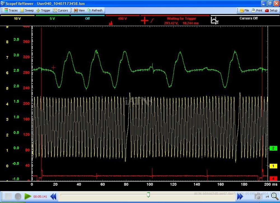Image resolution: width=280 pixels, height=203 pixels.
Task: Click the Trigger toolbar button
Action: [x=43, y=10]
